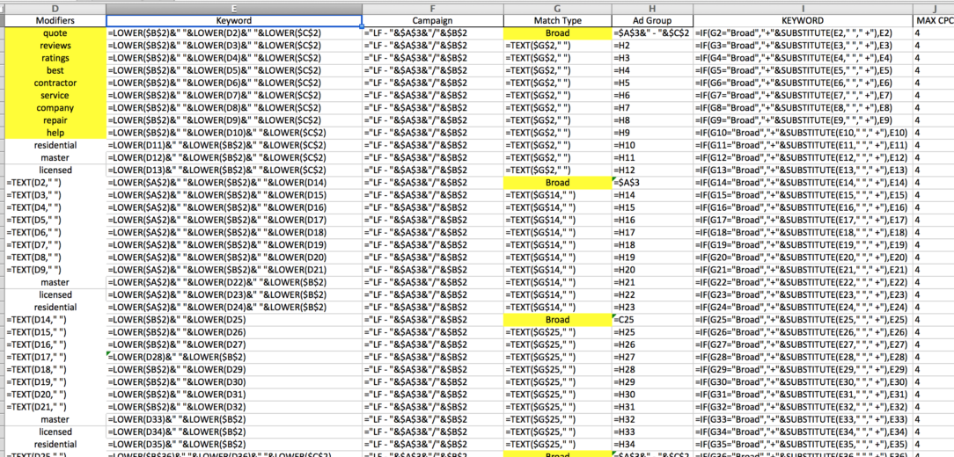The image size is (954, 457).
Task: Click the selected Keyword header cell
Action: click(x=233, y=21)
